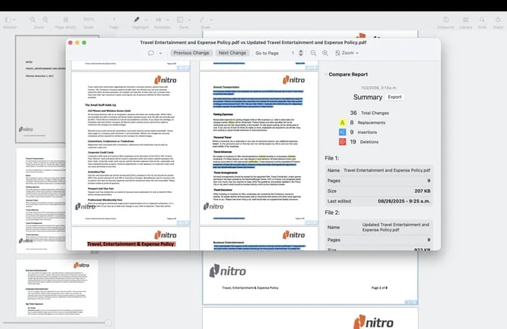This screenshot has height=329, width=507.
Task: Open the Annotate dropdown arrow
Action: coord(167,20)
